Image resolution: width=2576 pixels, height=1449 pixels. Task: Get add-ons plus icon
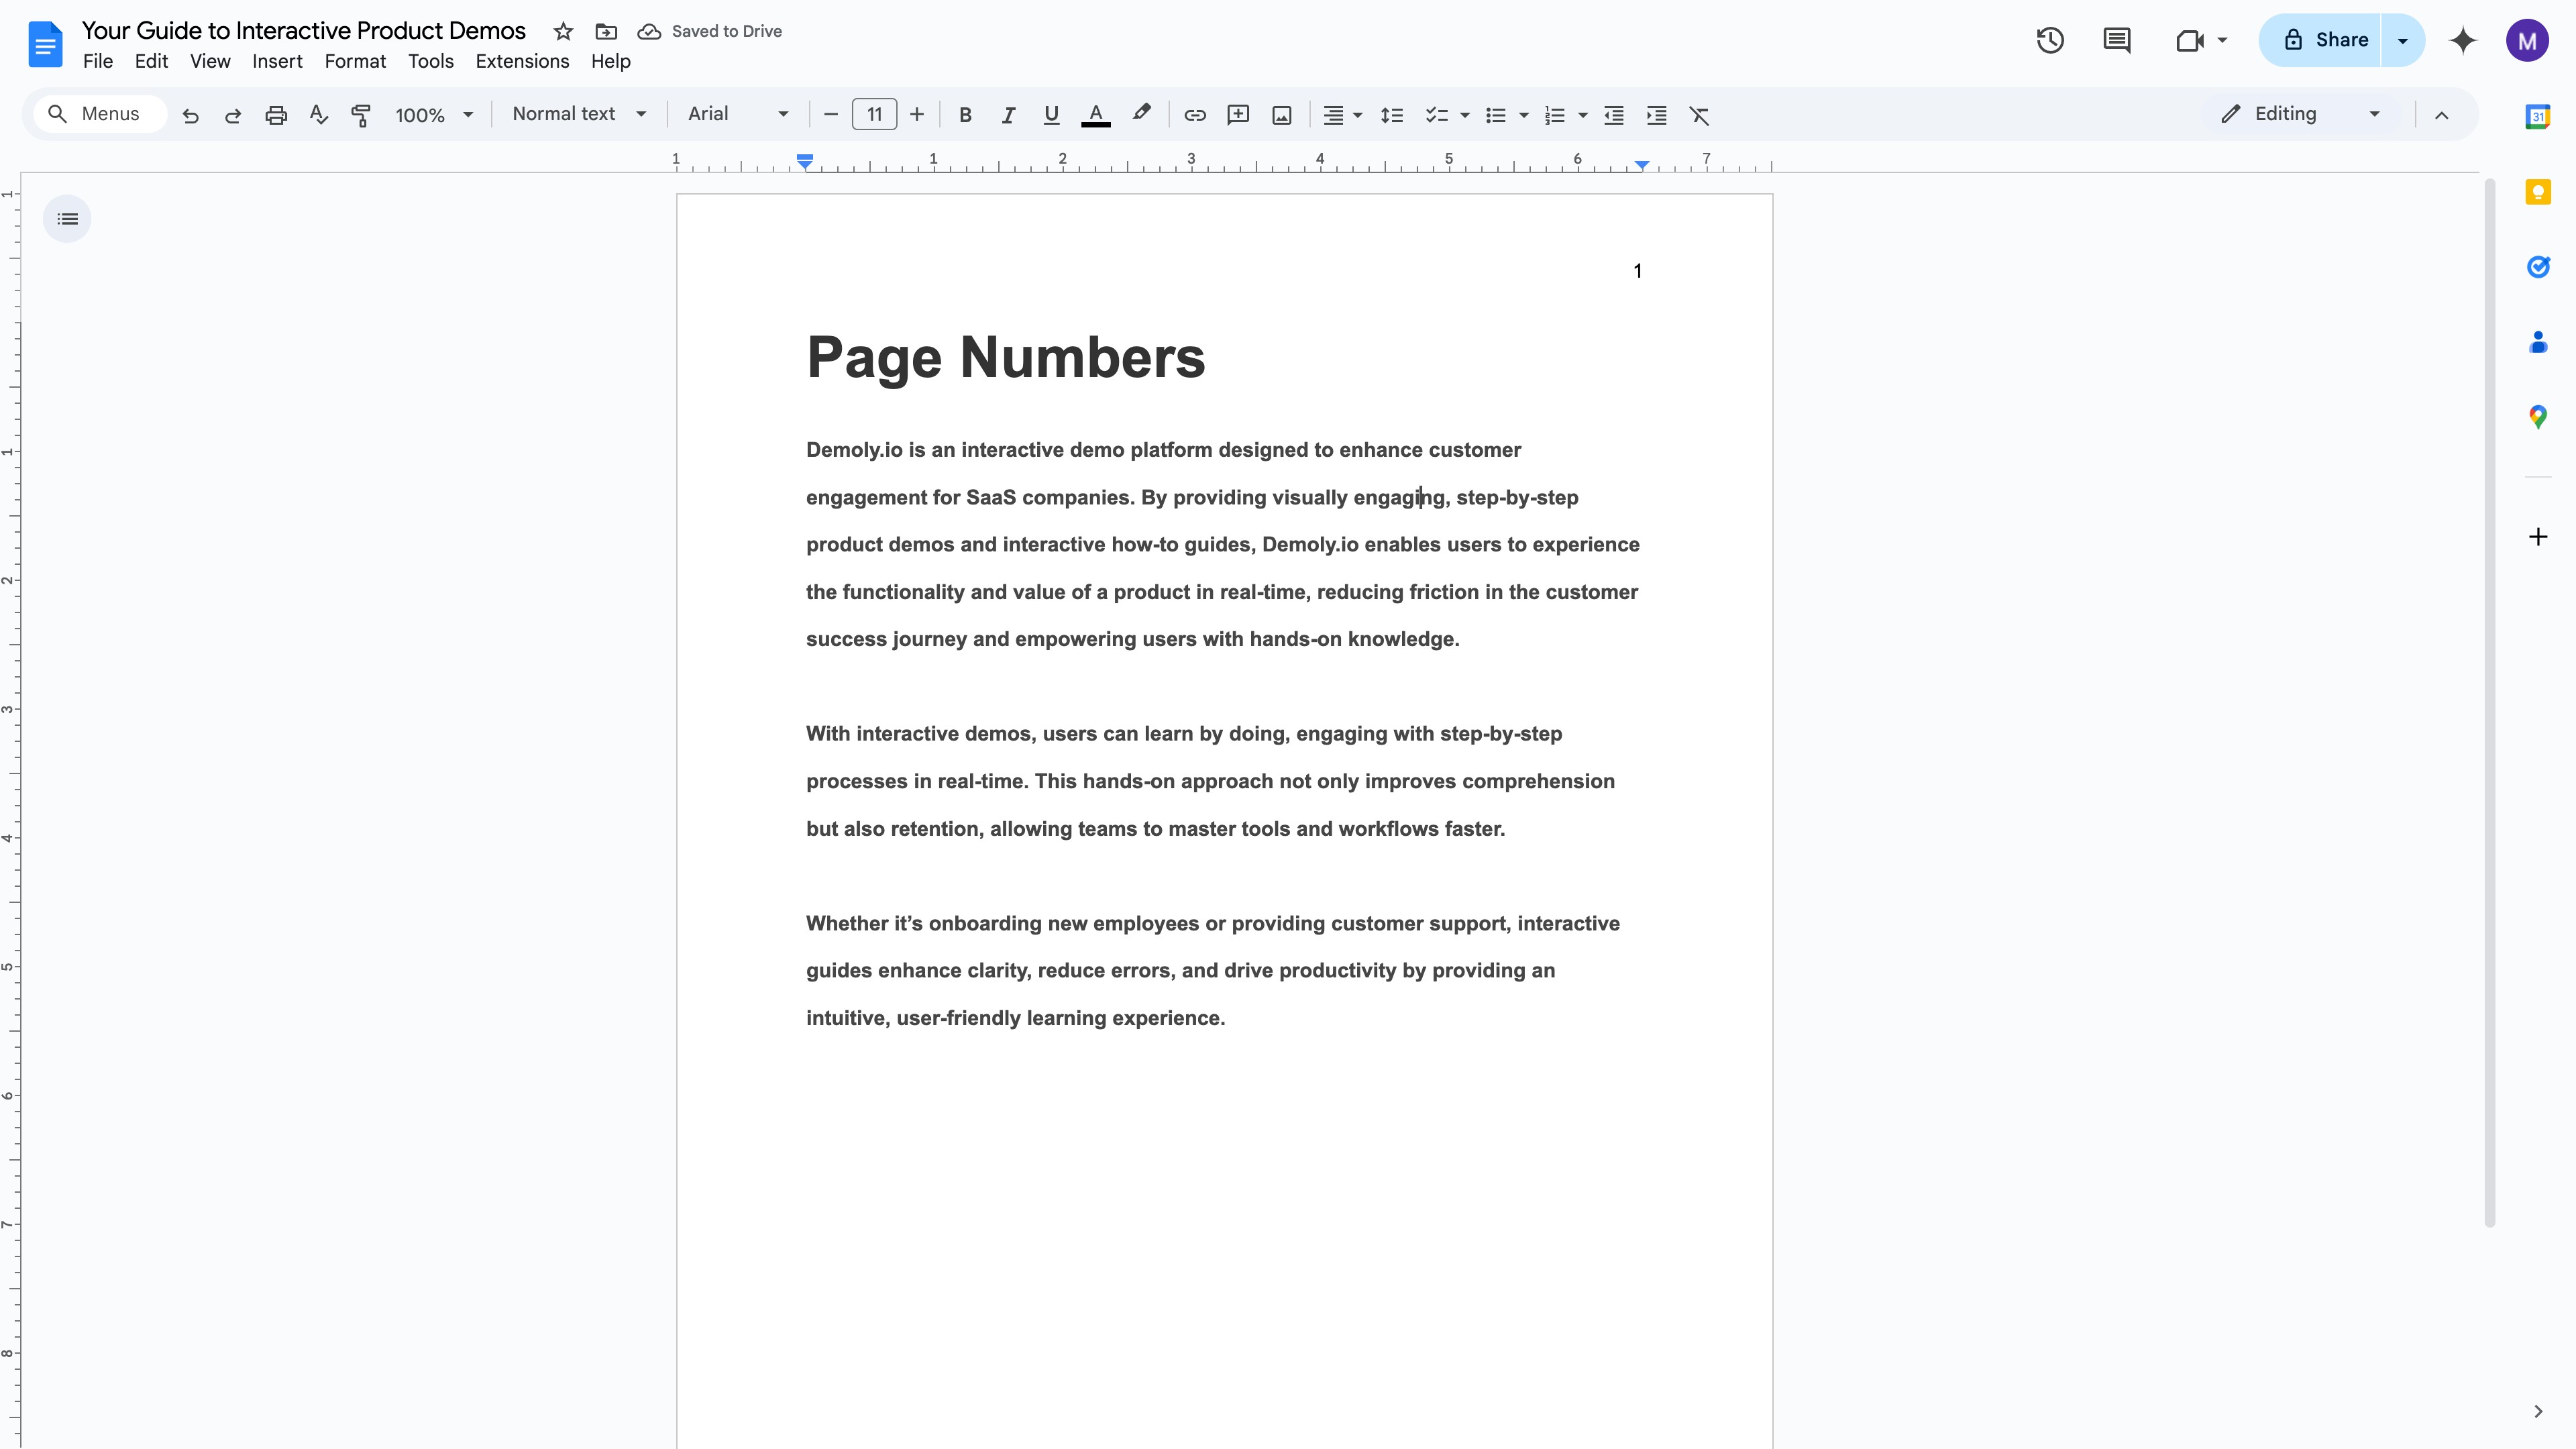(x=2537, y=537)
